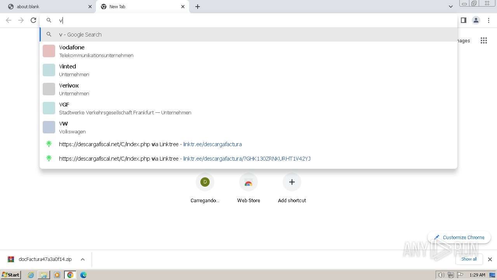
Task: Click the Show desktop button in taskbar
Action: [492, 275]
